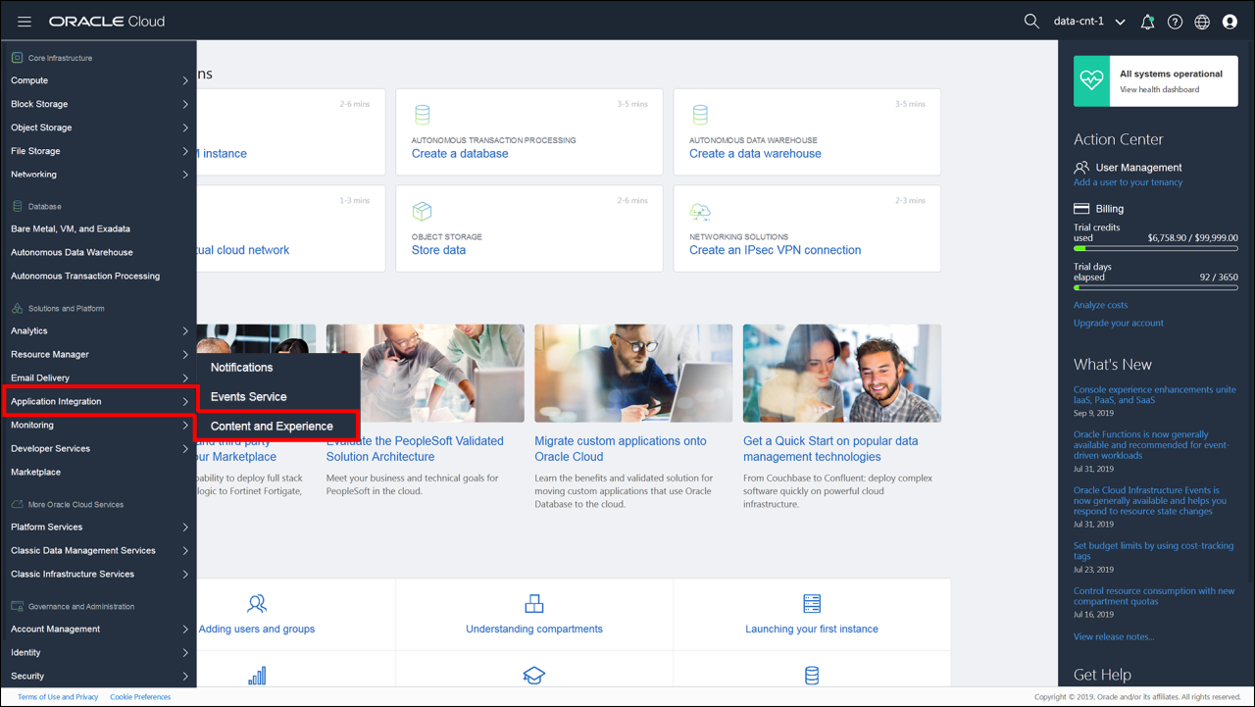Viewport: 1255px width, 707px height.
Task: Expand the Analytics submenu
Action: tap(98, 330)
